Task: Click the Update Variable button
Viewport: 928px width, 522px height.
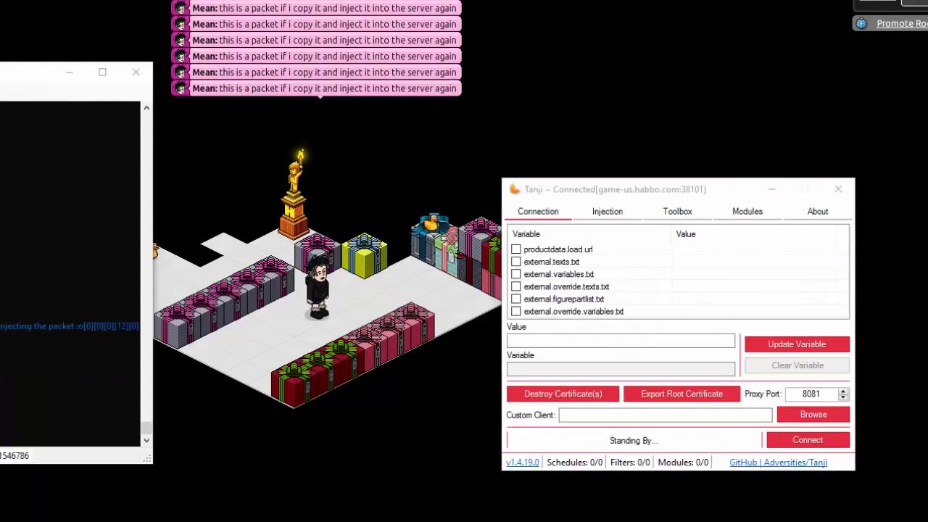Action: [797, 344]
